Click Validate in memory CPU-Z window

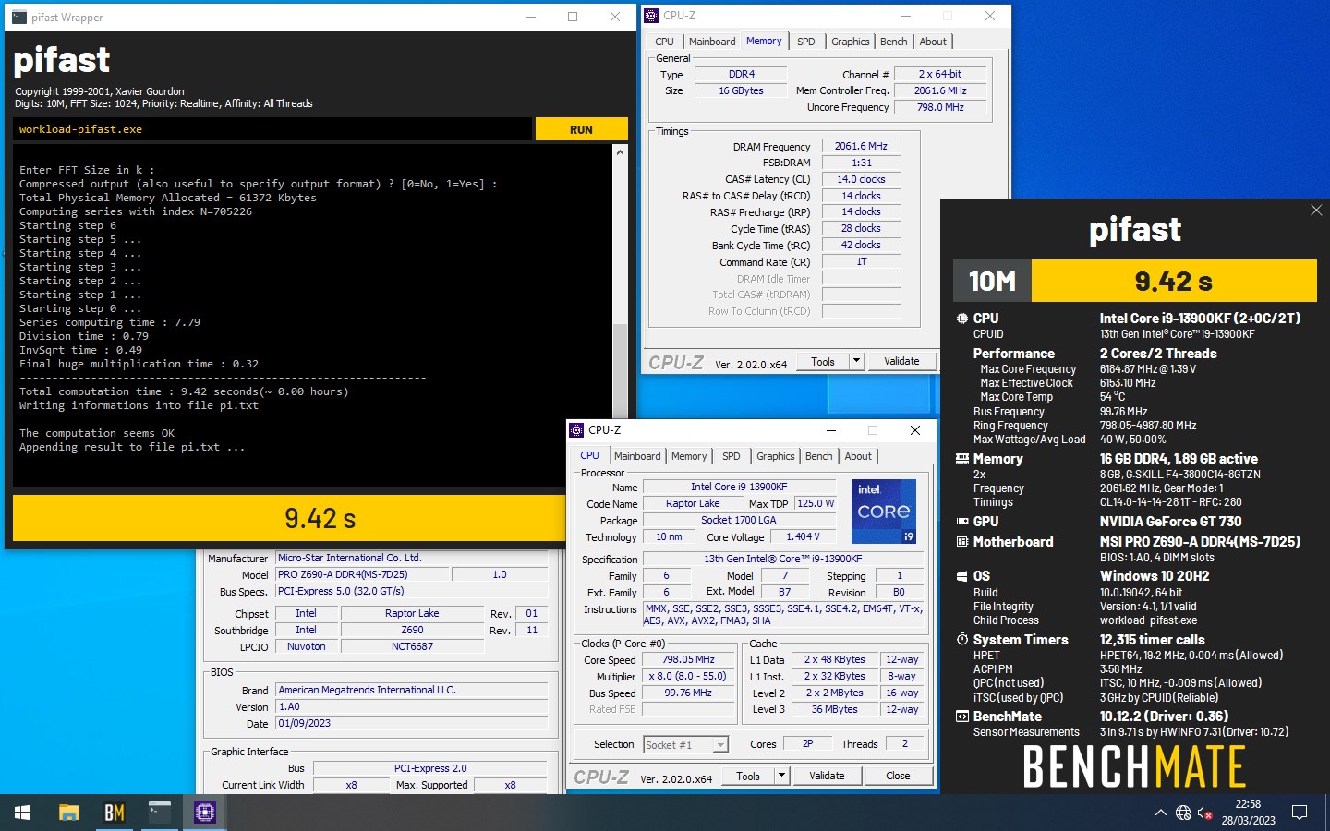tap(901, 362)
